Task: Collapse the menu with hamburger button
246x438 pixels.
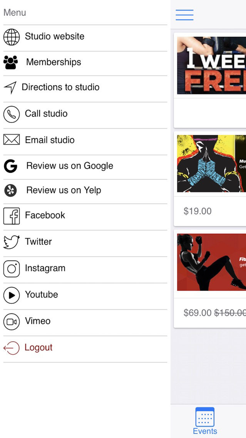Action: 184,15
